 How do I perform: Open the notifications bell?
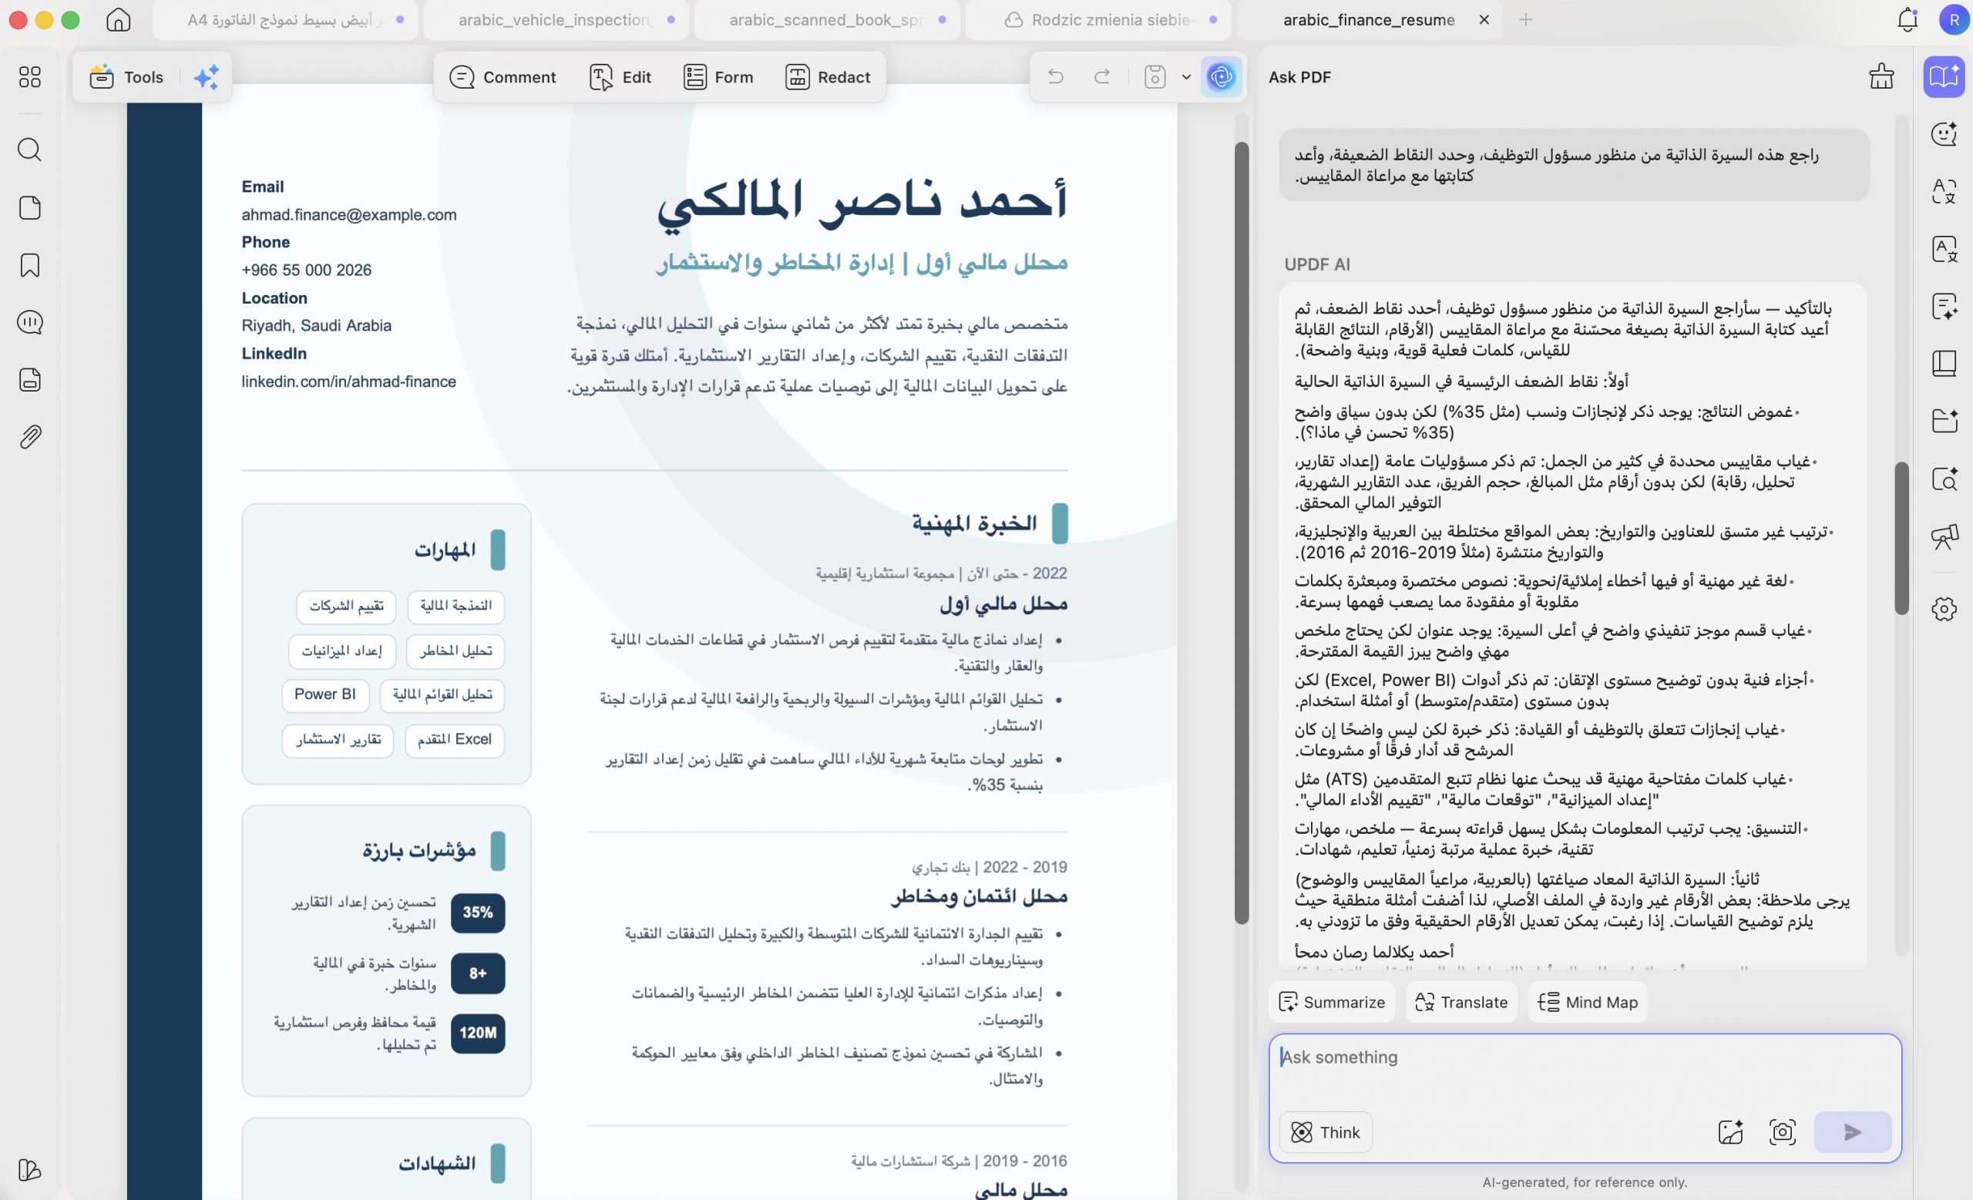pyautogui.click(x=1908, y=19)
